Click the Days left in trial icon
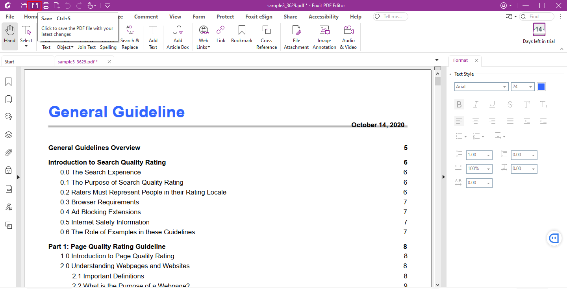The width and height of the screenshot is (567, 289). click(539, 29)
